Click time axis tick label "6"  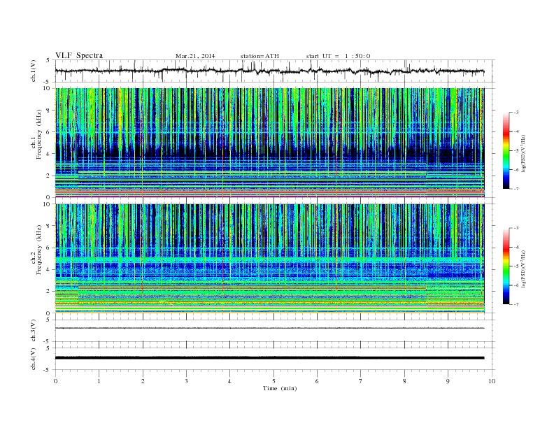coord(318,381)
